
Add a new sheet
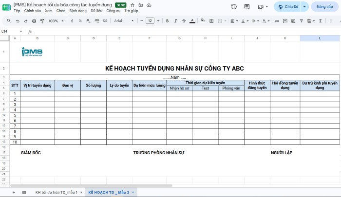tap(14, 193)
